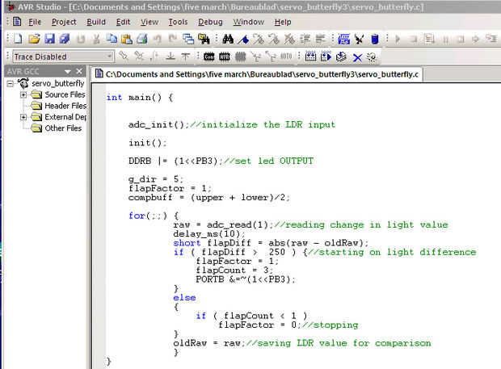Click the Cut scissors toolbar icon

coord(96,40)
